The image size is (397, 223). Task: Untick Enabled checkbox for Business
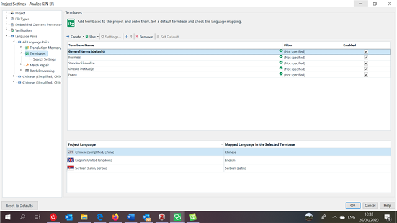(x=366, y=58)
